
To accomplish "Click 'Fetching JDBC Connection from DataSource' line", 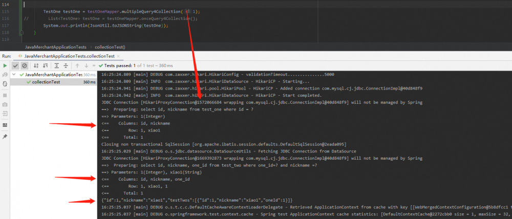I will click(x=228, y=151).
